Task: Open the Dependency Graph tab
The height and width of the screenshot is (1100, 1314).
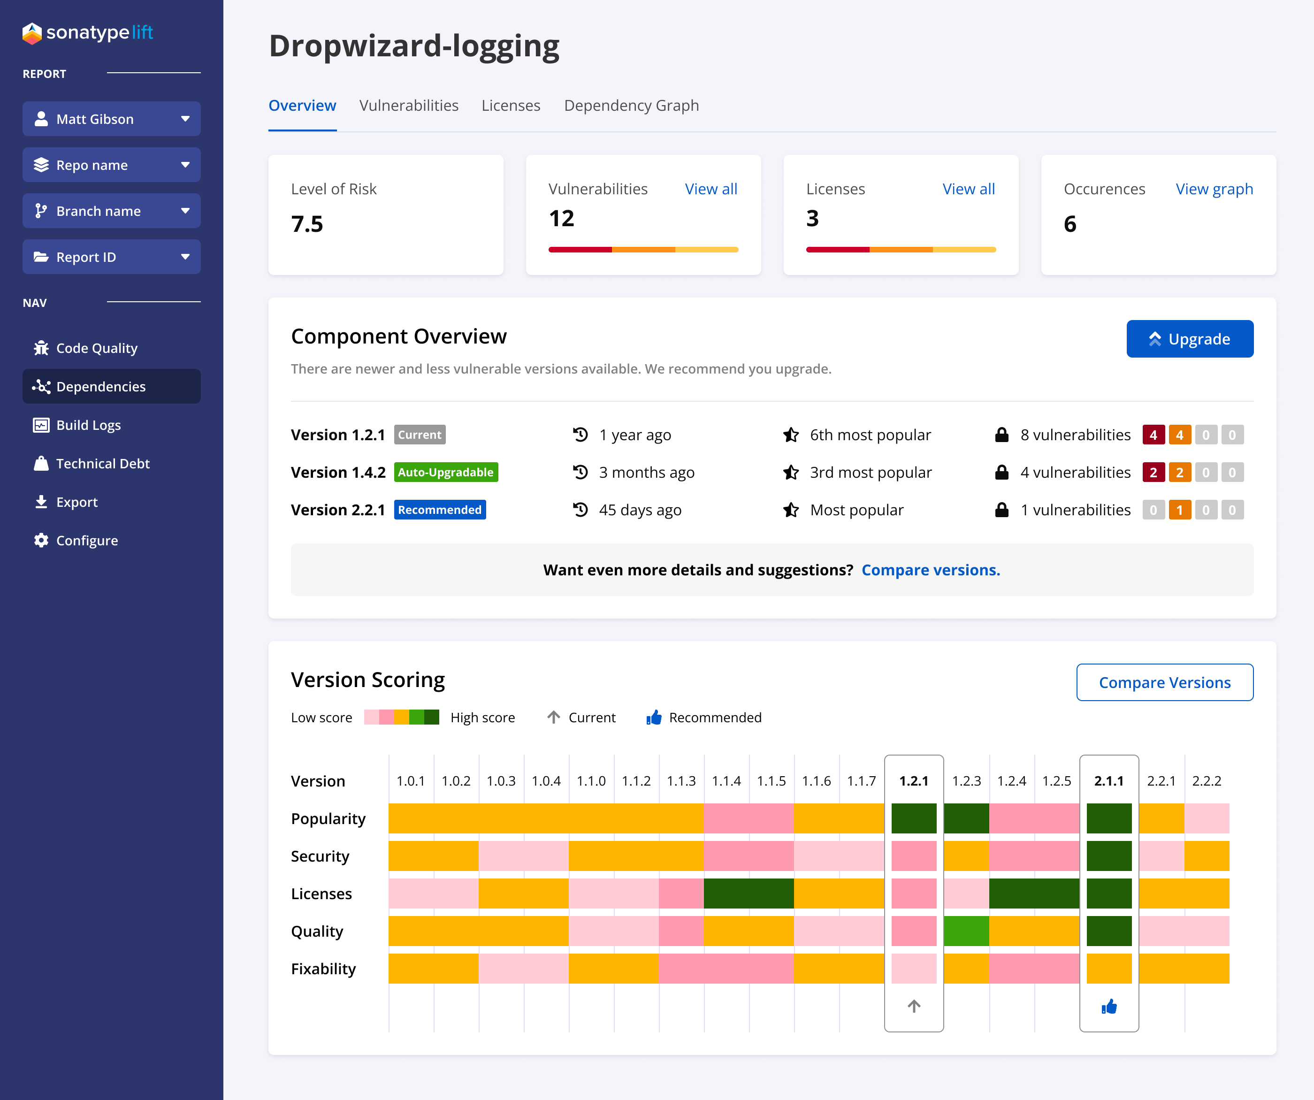Action: 631,105
